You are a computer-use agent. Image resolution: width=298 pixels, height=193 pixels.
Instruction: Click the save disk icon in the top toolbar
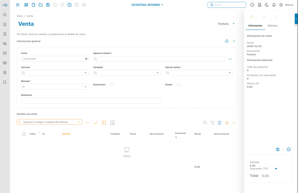[x=48, y=5]
